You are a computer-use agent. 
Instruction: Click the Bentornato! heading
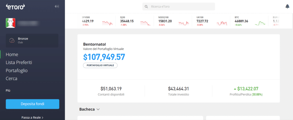point(94,44)
